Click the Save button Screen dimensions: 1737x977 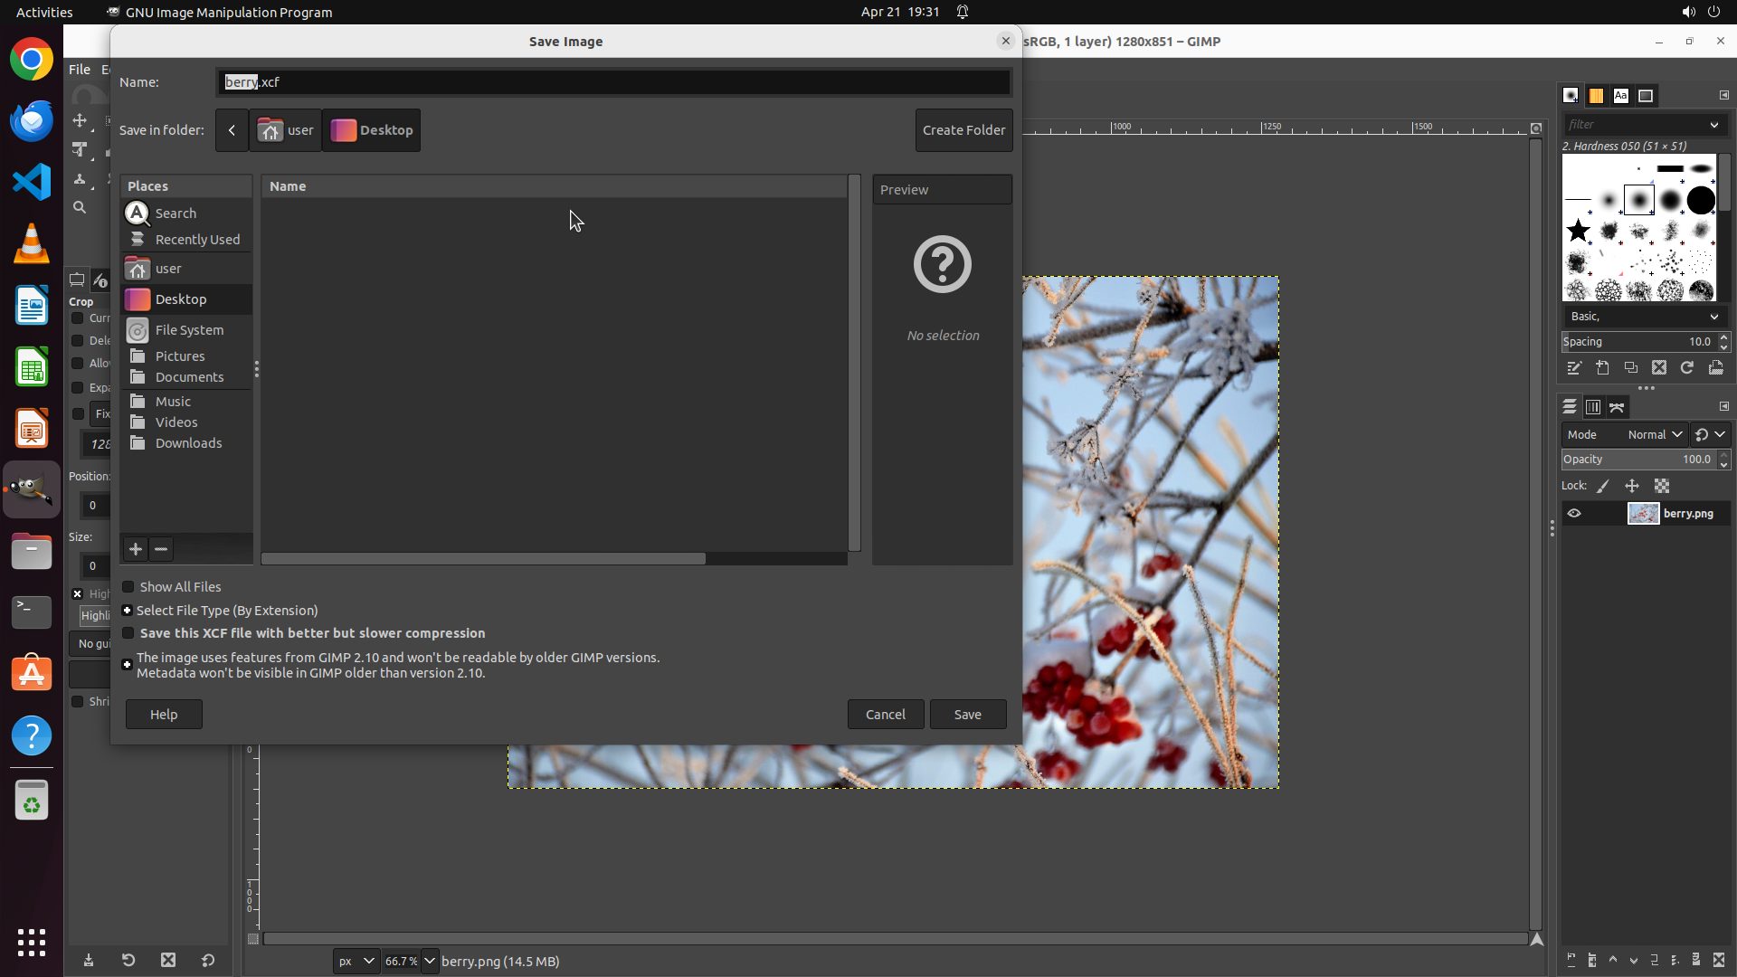click(x=967, y=715)
